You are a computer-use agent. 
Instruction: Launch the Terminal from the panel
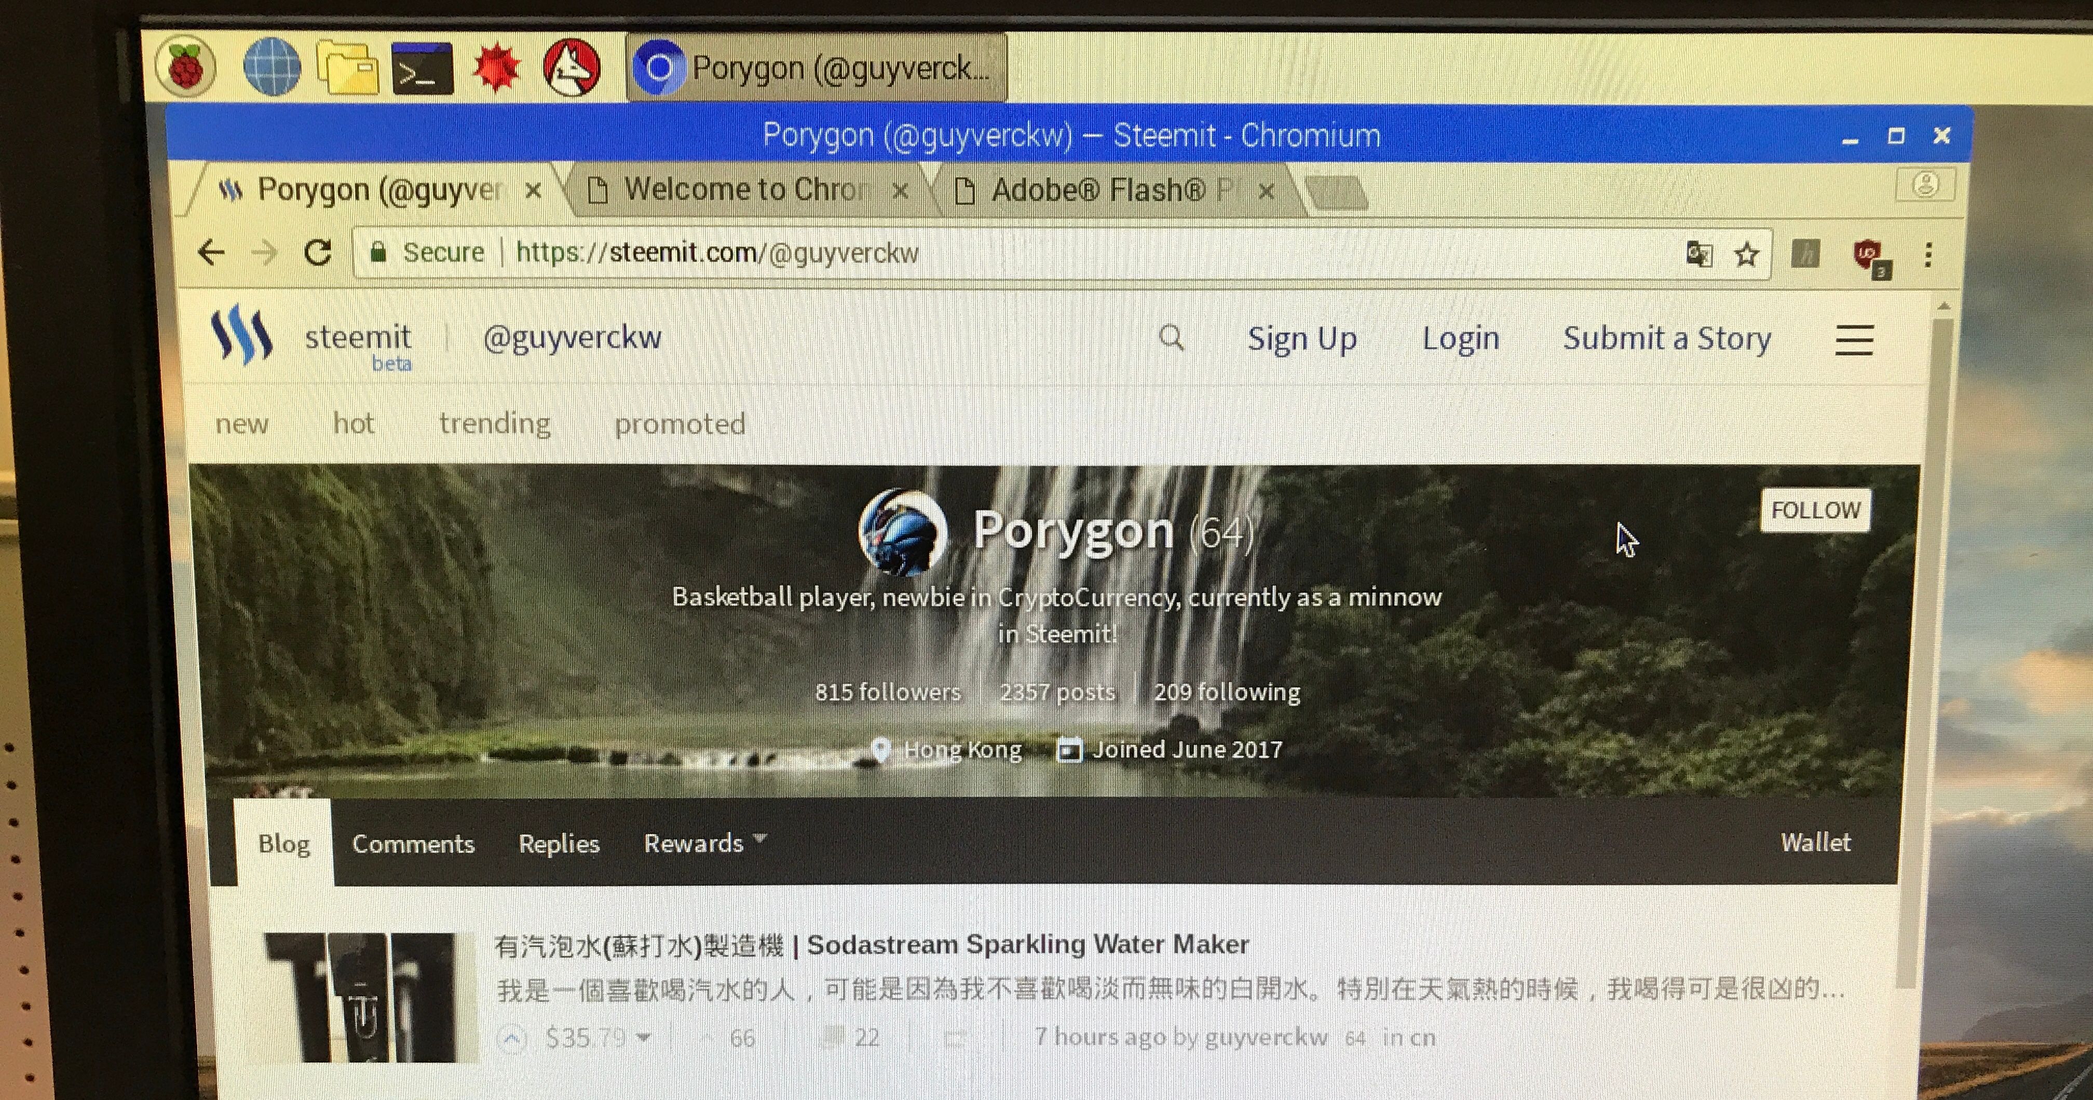pyautogui.click(x=423, y=68)
